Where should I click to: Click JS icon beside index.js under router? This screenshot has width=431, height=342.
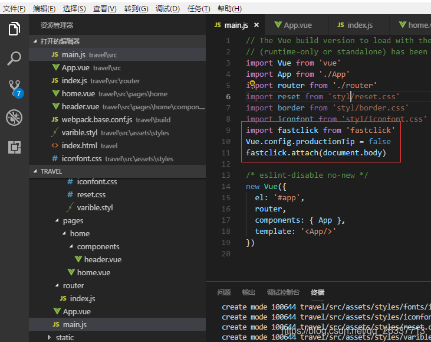pos(63,298)
